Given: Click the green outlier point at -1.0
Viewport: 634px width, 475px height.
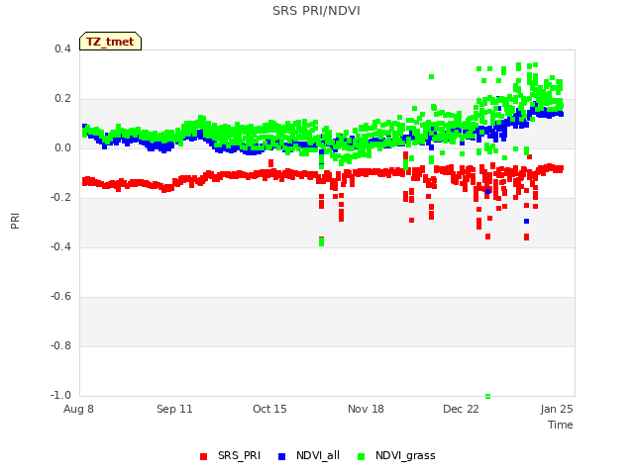Looking at the screenshot, I should (x=488, y=396).
